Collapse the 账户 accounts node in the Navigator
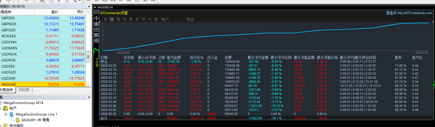Viewport: 435px width, 127px height. (1, 108)
